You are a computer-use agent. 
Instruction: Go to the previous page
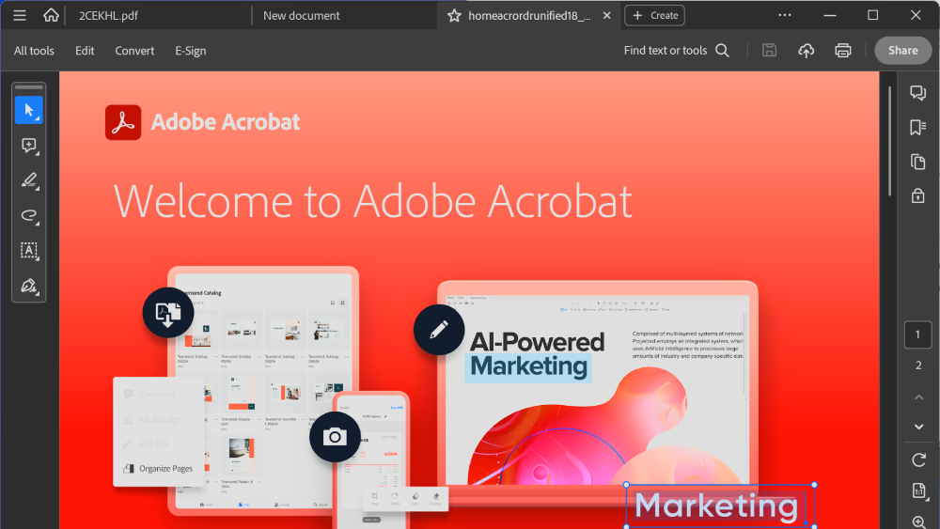coord(918,397)
